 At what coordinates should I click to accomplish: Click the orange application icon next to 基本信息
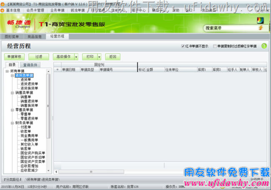pos(3,10)
